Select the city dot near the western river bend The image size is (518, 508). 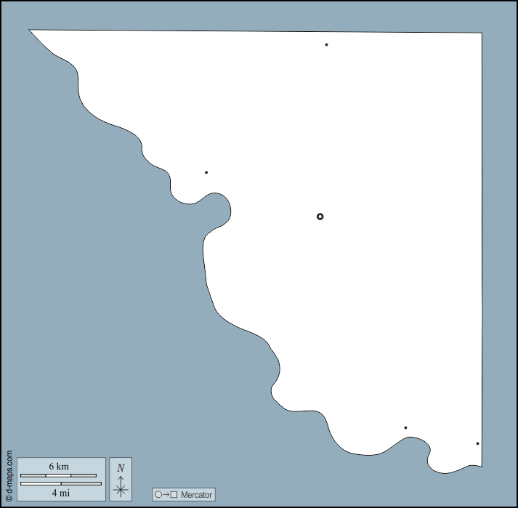[x=206, y=172]
